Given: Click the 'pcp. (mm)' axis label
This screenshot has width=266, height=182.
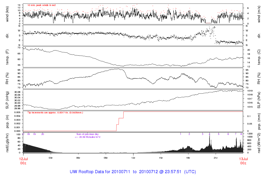Looking at the screenshot, I should (x=259, y=122).
